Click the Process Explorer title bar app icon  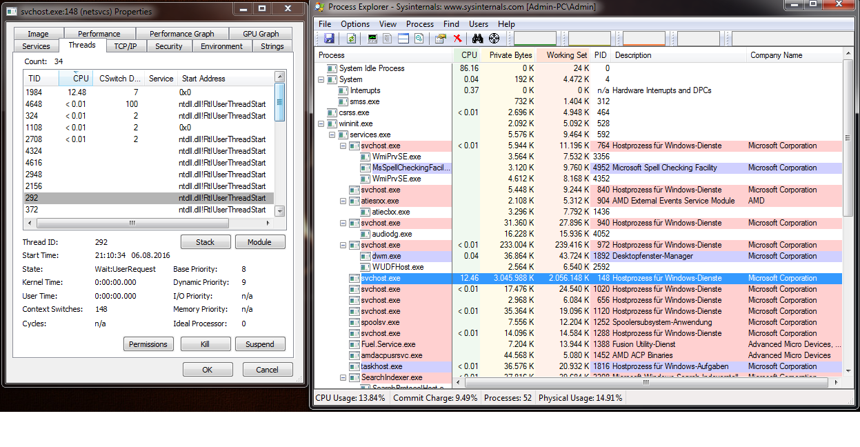pos(319,7)
